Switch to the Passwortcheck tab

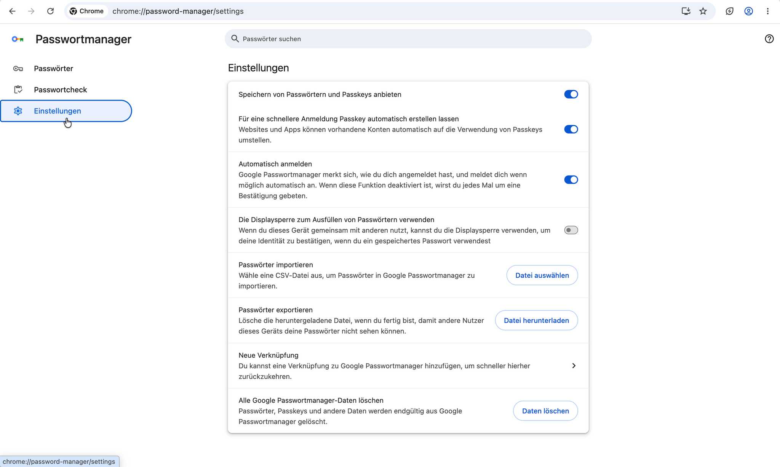point(66,90)
